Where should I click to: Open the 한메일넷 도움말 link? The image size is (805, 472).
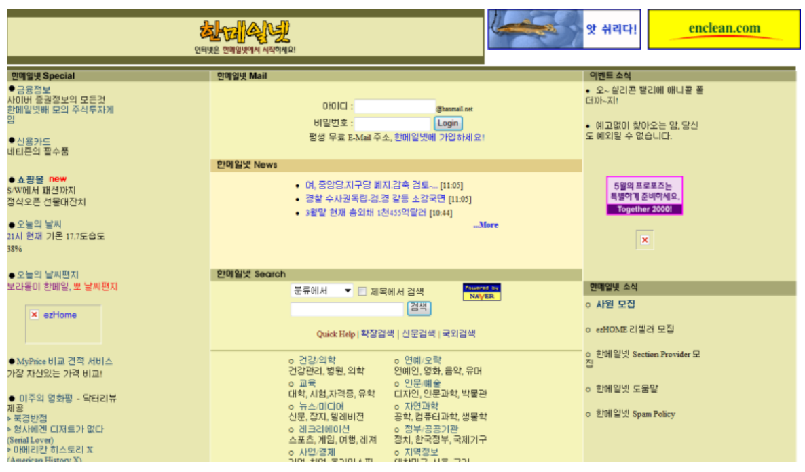(x=627, y=389)
